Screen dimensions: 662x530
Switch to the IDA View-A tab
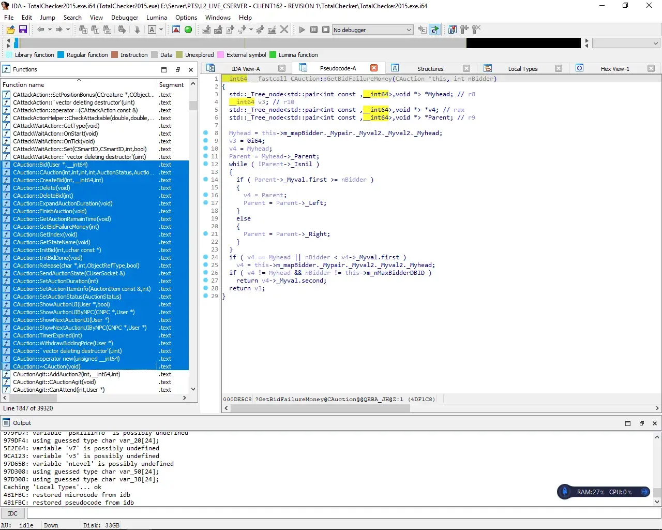(246, 68)
